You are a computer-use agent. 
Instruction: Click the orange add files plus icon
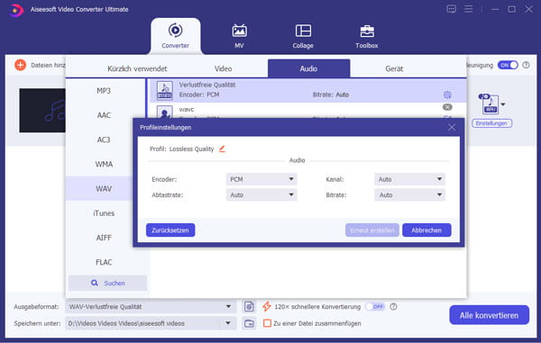click(21, 65)
